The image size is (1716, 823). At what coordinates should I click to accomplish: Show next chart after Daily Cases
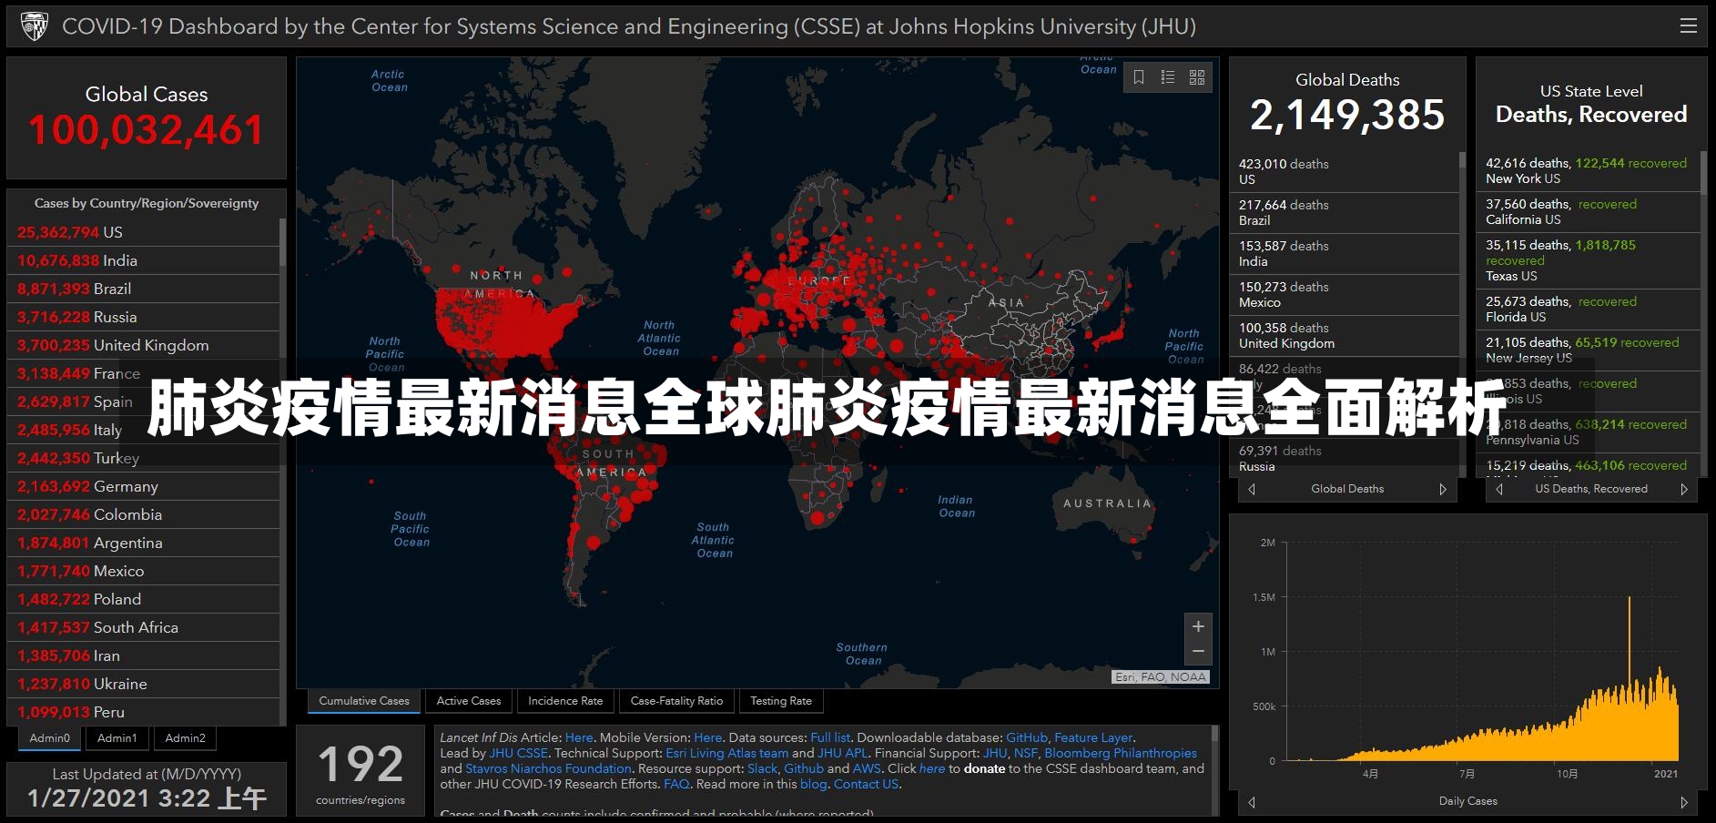tap(1684, 802)
